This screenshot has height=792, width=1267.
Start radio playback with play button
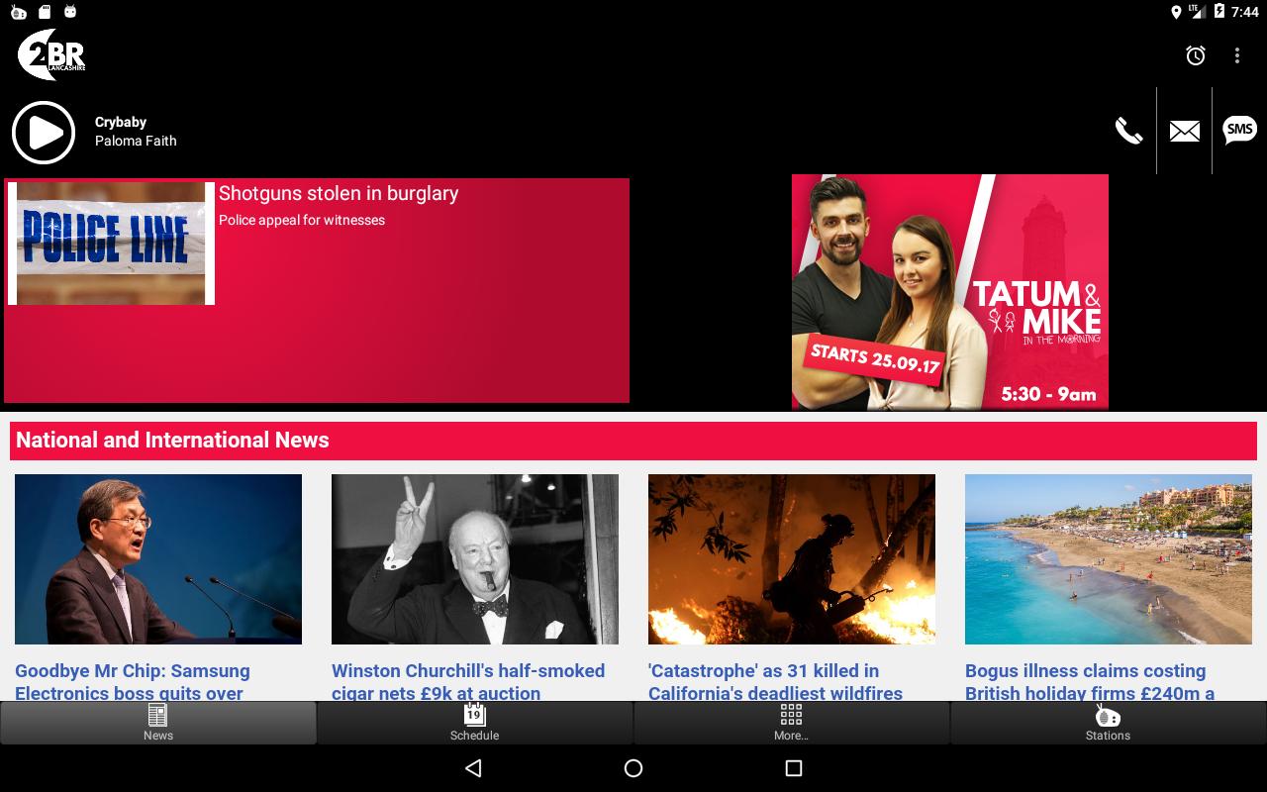click(x=44, y=132)
